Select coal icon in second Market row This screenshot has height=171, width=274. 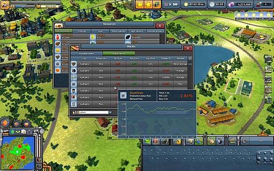click(x=74, y=71)
